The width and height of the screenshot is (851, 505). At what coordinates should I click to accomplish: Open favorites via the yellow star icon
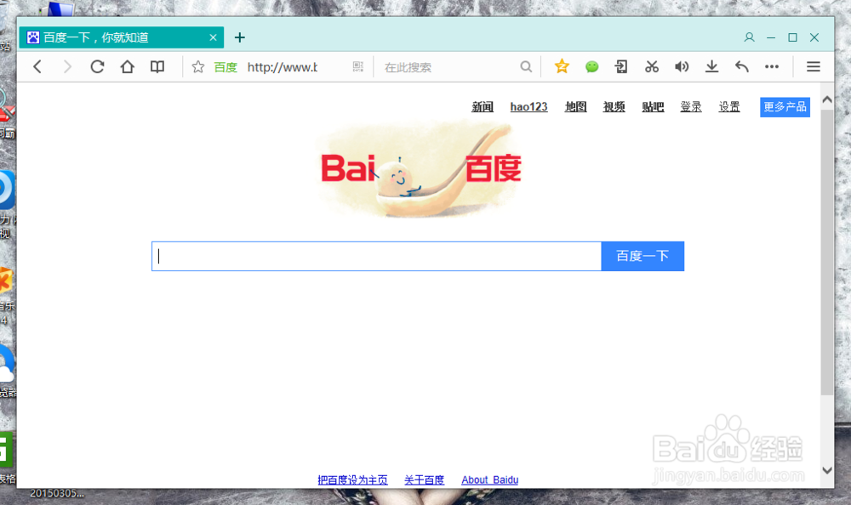click(562, 66)
